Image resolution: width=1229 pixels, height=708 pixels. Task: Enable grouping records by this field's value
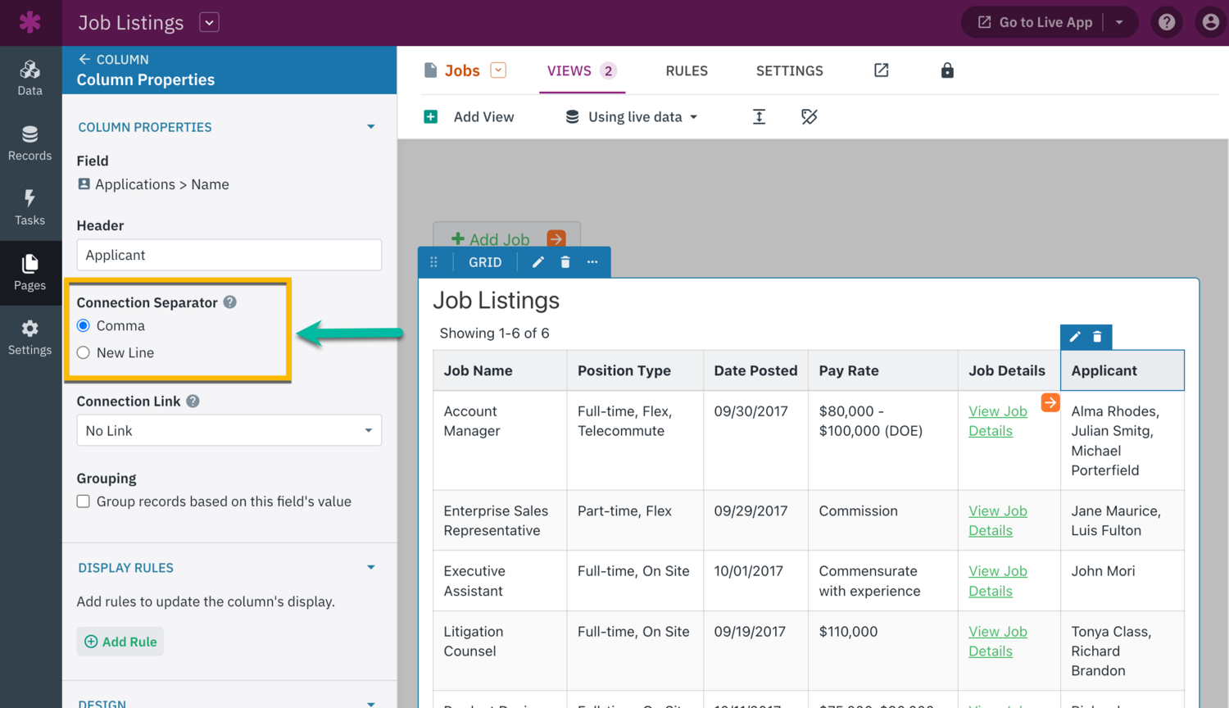click(x=84, y=501)
